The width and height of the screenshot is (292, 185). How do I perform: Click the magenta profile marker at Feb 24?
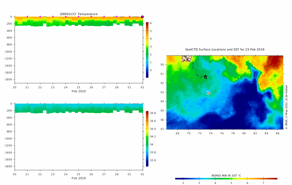coord(66,17)
